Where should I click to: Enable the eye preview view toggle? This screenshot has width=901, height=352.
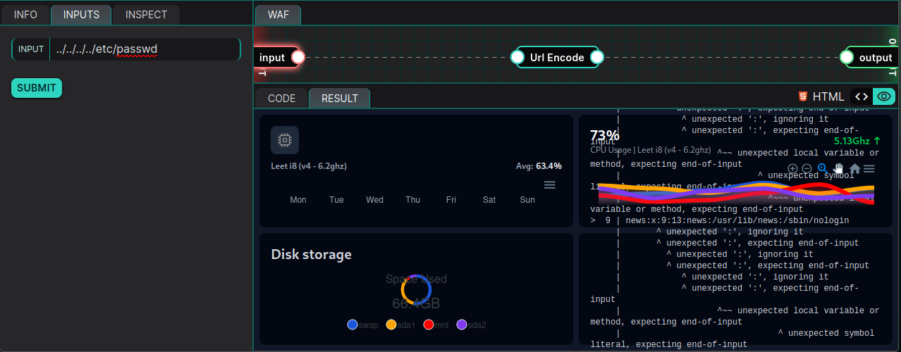[883, 96]
